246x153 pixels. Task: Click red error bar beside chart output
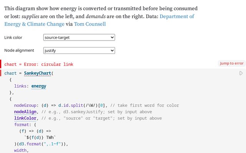pos(1,64)
